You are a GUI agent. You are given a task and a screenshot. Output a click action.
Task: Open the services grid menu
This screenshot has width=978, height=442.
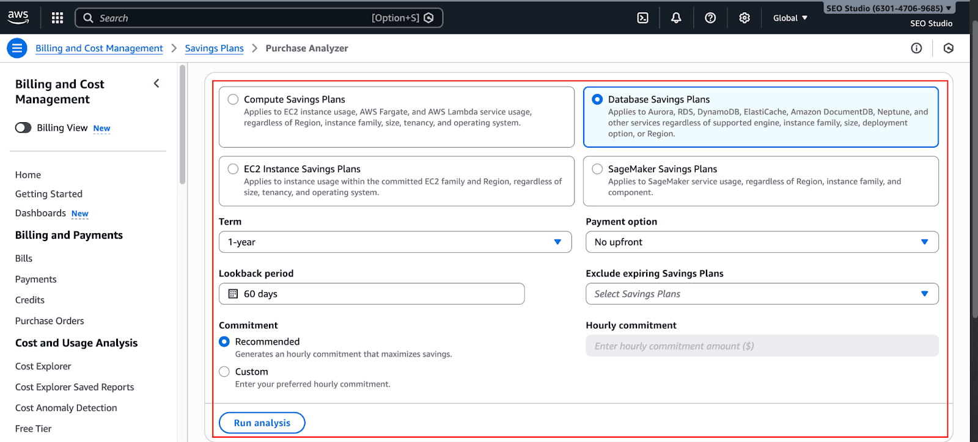tap(57, 18)
